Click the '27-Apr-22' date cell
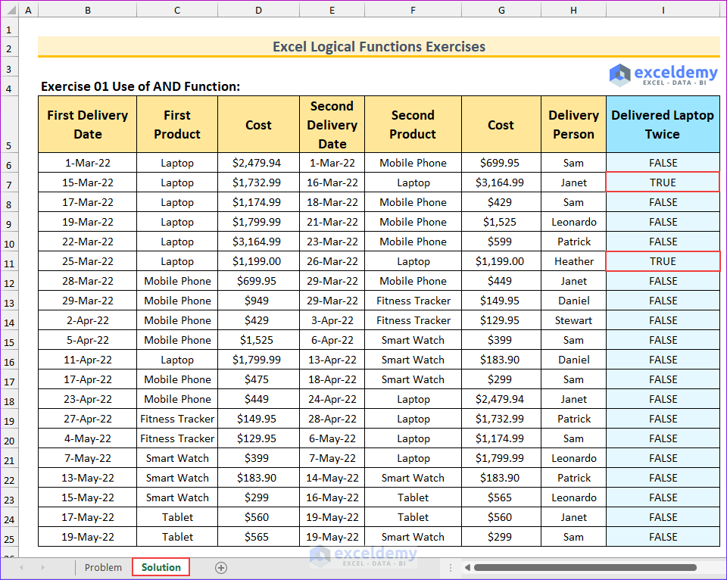The image size is (727, 580). 87,419
